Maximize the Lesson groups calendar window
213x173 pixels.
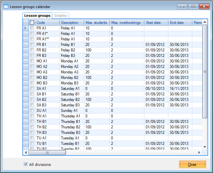pyautogui.click(x=193, y=6)
